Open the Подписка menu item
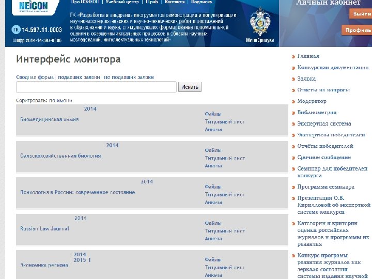Image resolution: width=372 pixels, height=279 pixels. pyautogui.click(x=202, y=2)
